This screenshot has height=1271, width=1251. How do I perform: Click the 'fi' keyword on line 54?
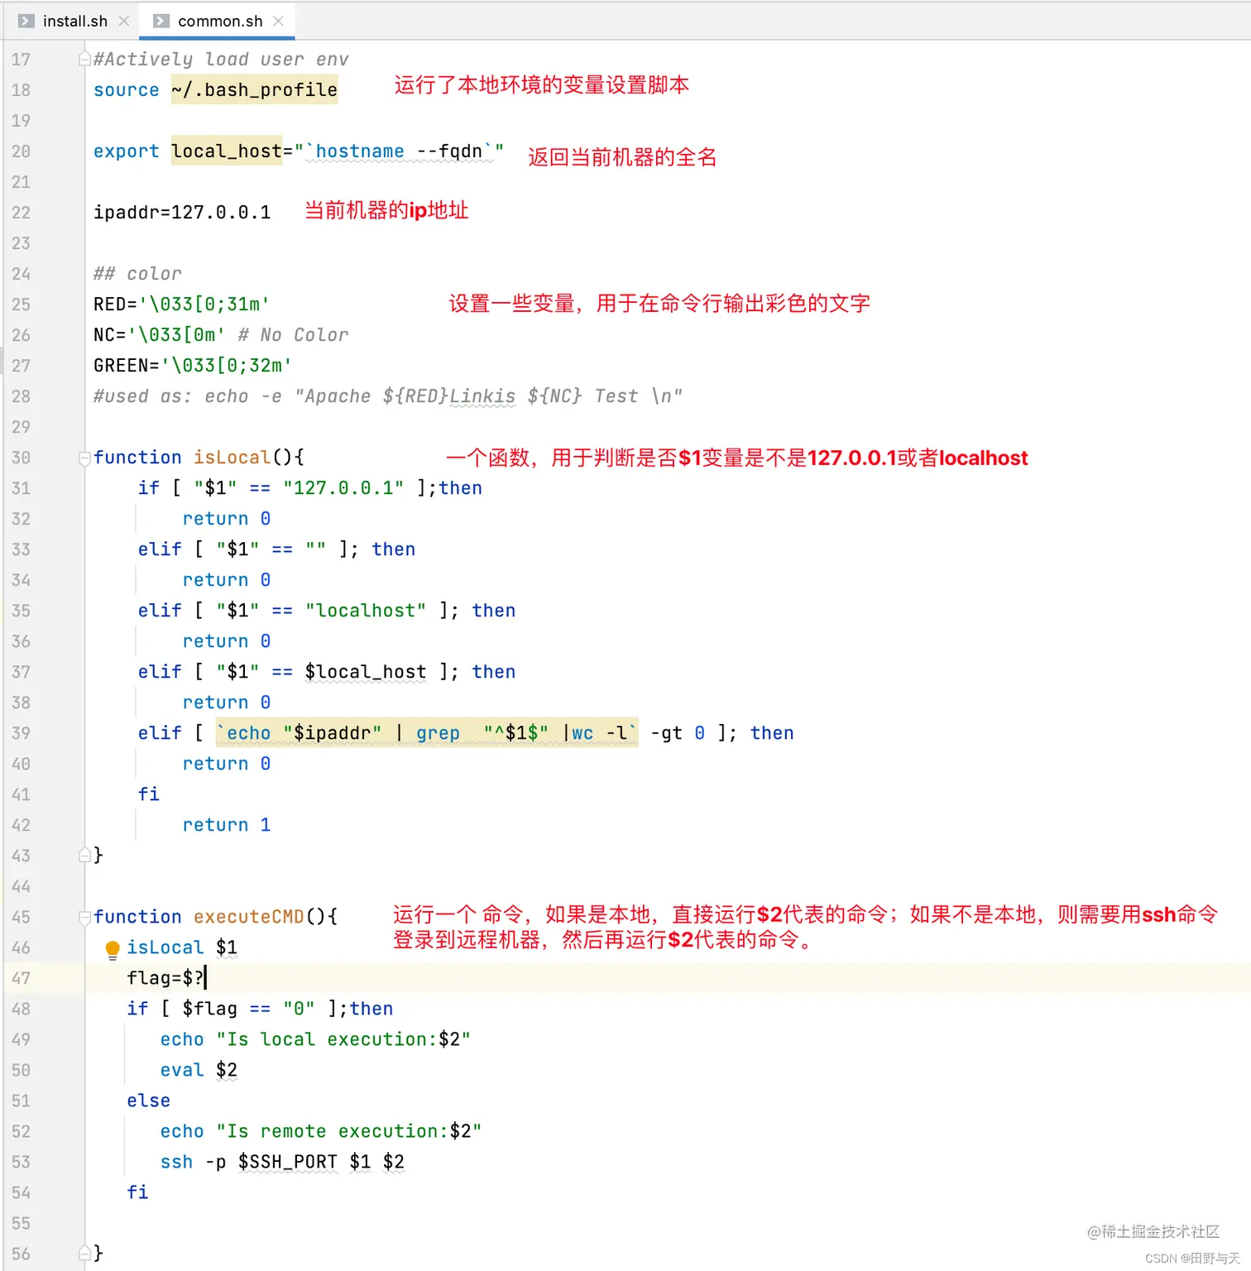pos(137,1192)
